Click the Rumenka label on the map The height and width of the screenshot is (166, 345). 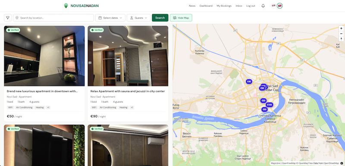[200, 52]
